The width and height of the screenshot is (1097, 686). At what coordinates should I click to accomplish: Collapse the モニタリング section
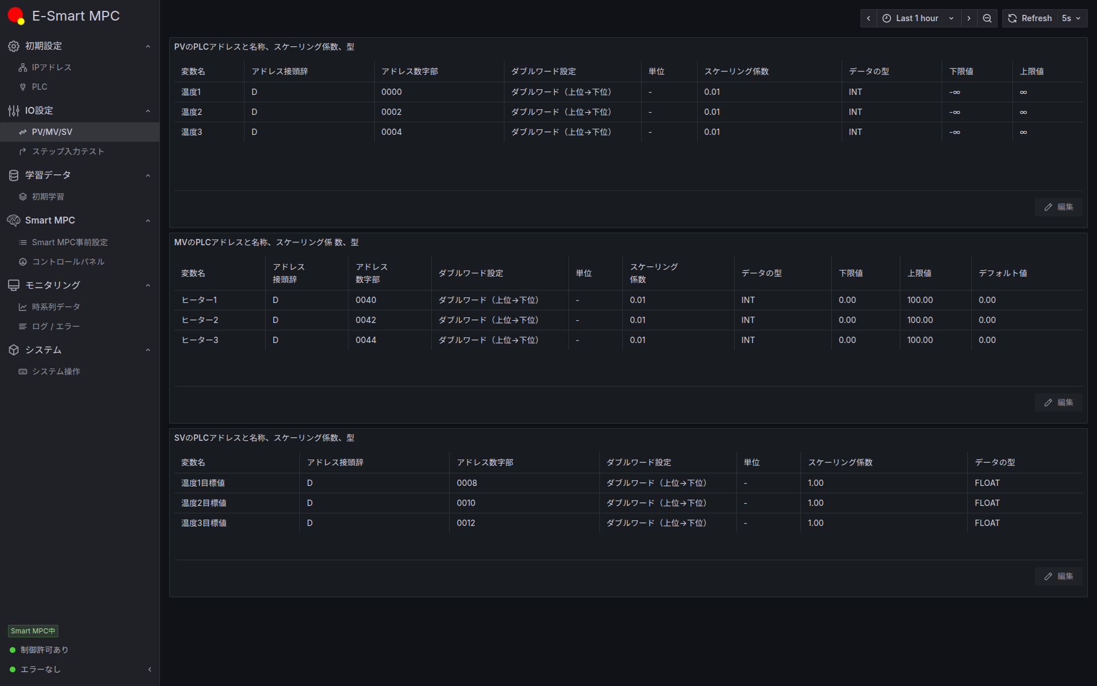(148, 285)
